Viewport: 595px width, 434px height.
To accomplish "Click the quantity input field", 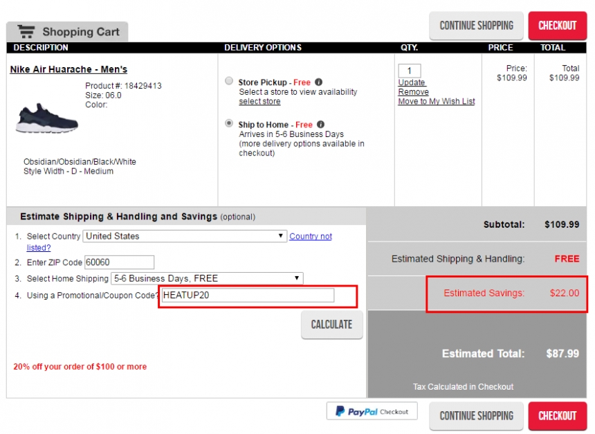I will click(x=410, y=71).
